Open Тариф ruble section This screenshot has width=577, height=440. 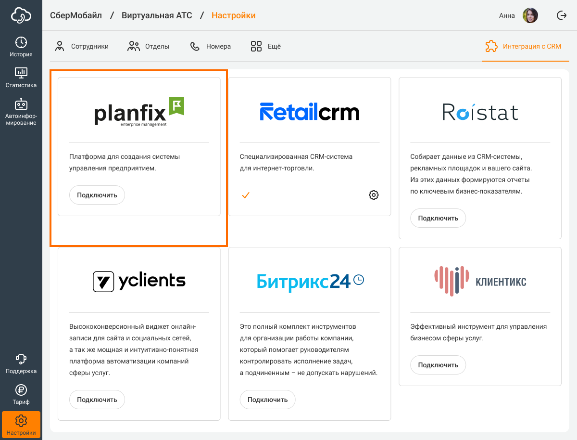[21, 394]
